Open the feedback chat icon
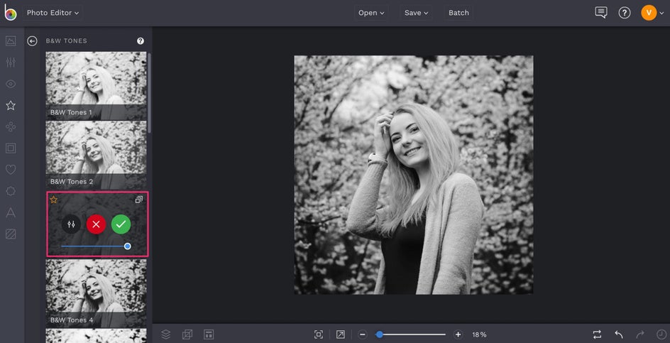Image resolution: width=670 pixels, height=343 pixels. tap(601, 13)
